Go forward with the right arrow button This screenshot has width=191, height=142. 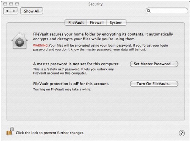click(15, 11)
